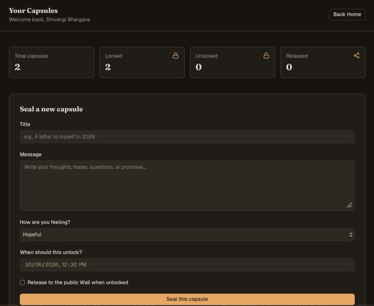Image resolution: width=374 pixels, height=306 pixels.
Task: Click the share icon on Released card
Action: click(x=356, y=56)
